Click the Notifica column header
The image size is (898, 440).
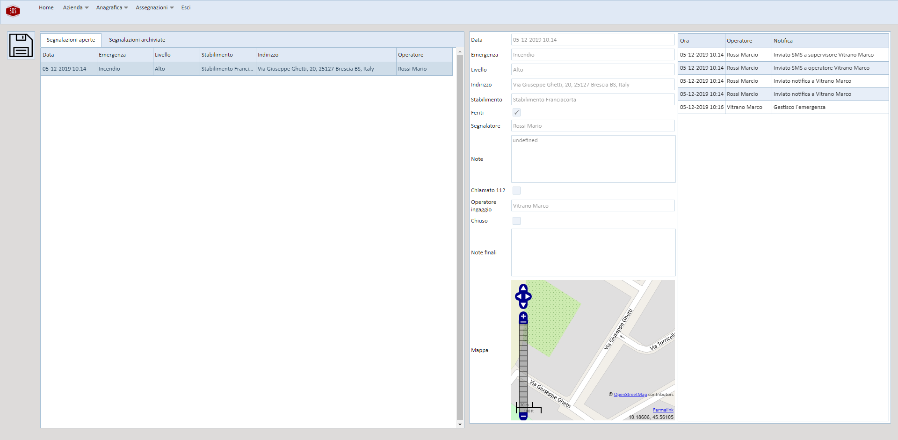[830, 41]
